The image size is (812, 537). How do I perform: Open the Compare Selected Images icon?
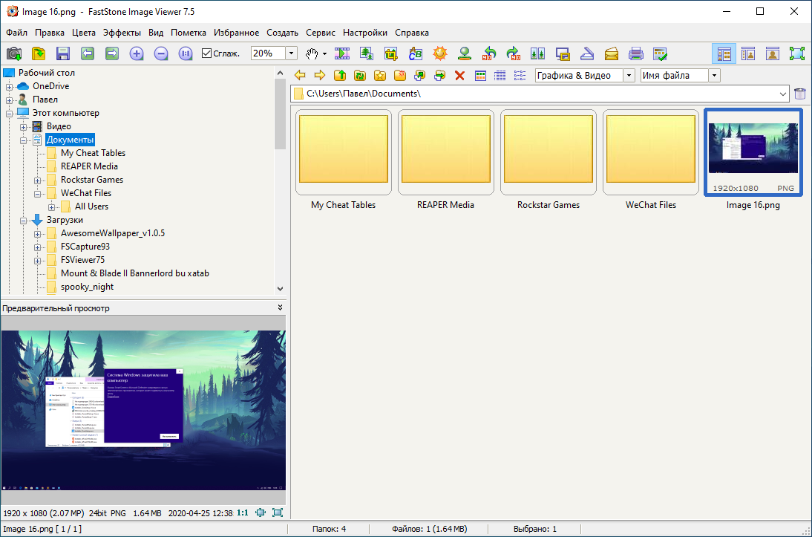537,53
